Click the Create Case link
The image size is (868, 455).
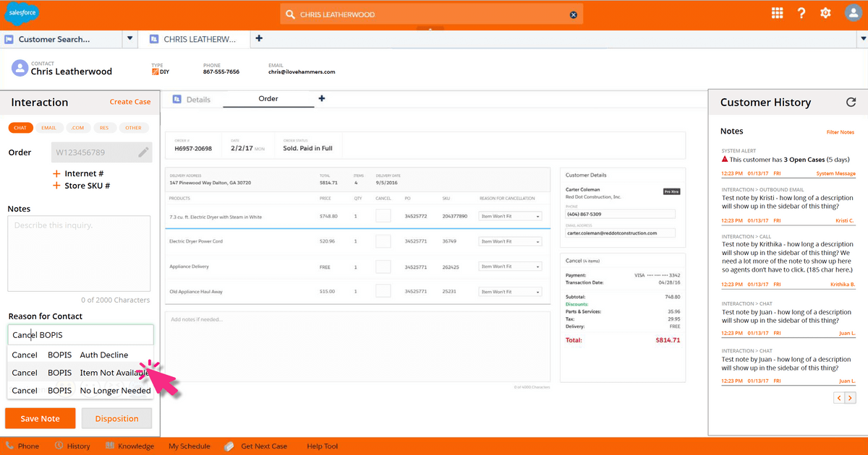point(130,102)
